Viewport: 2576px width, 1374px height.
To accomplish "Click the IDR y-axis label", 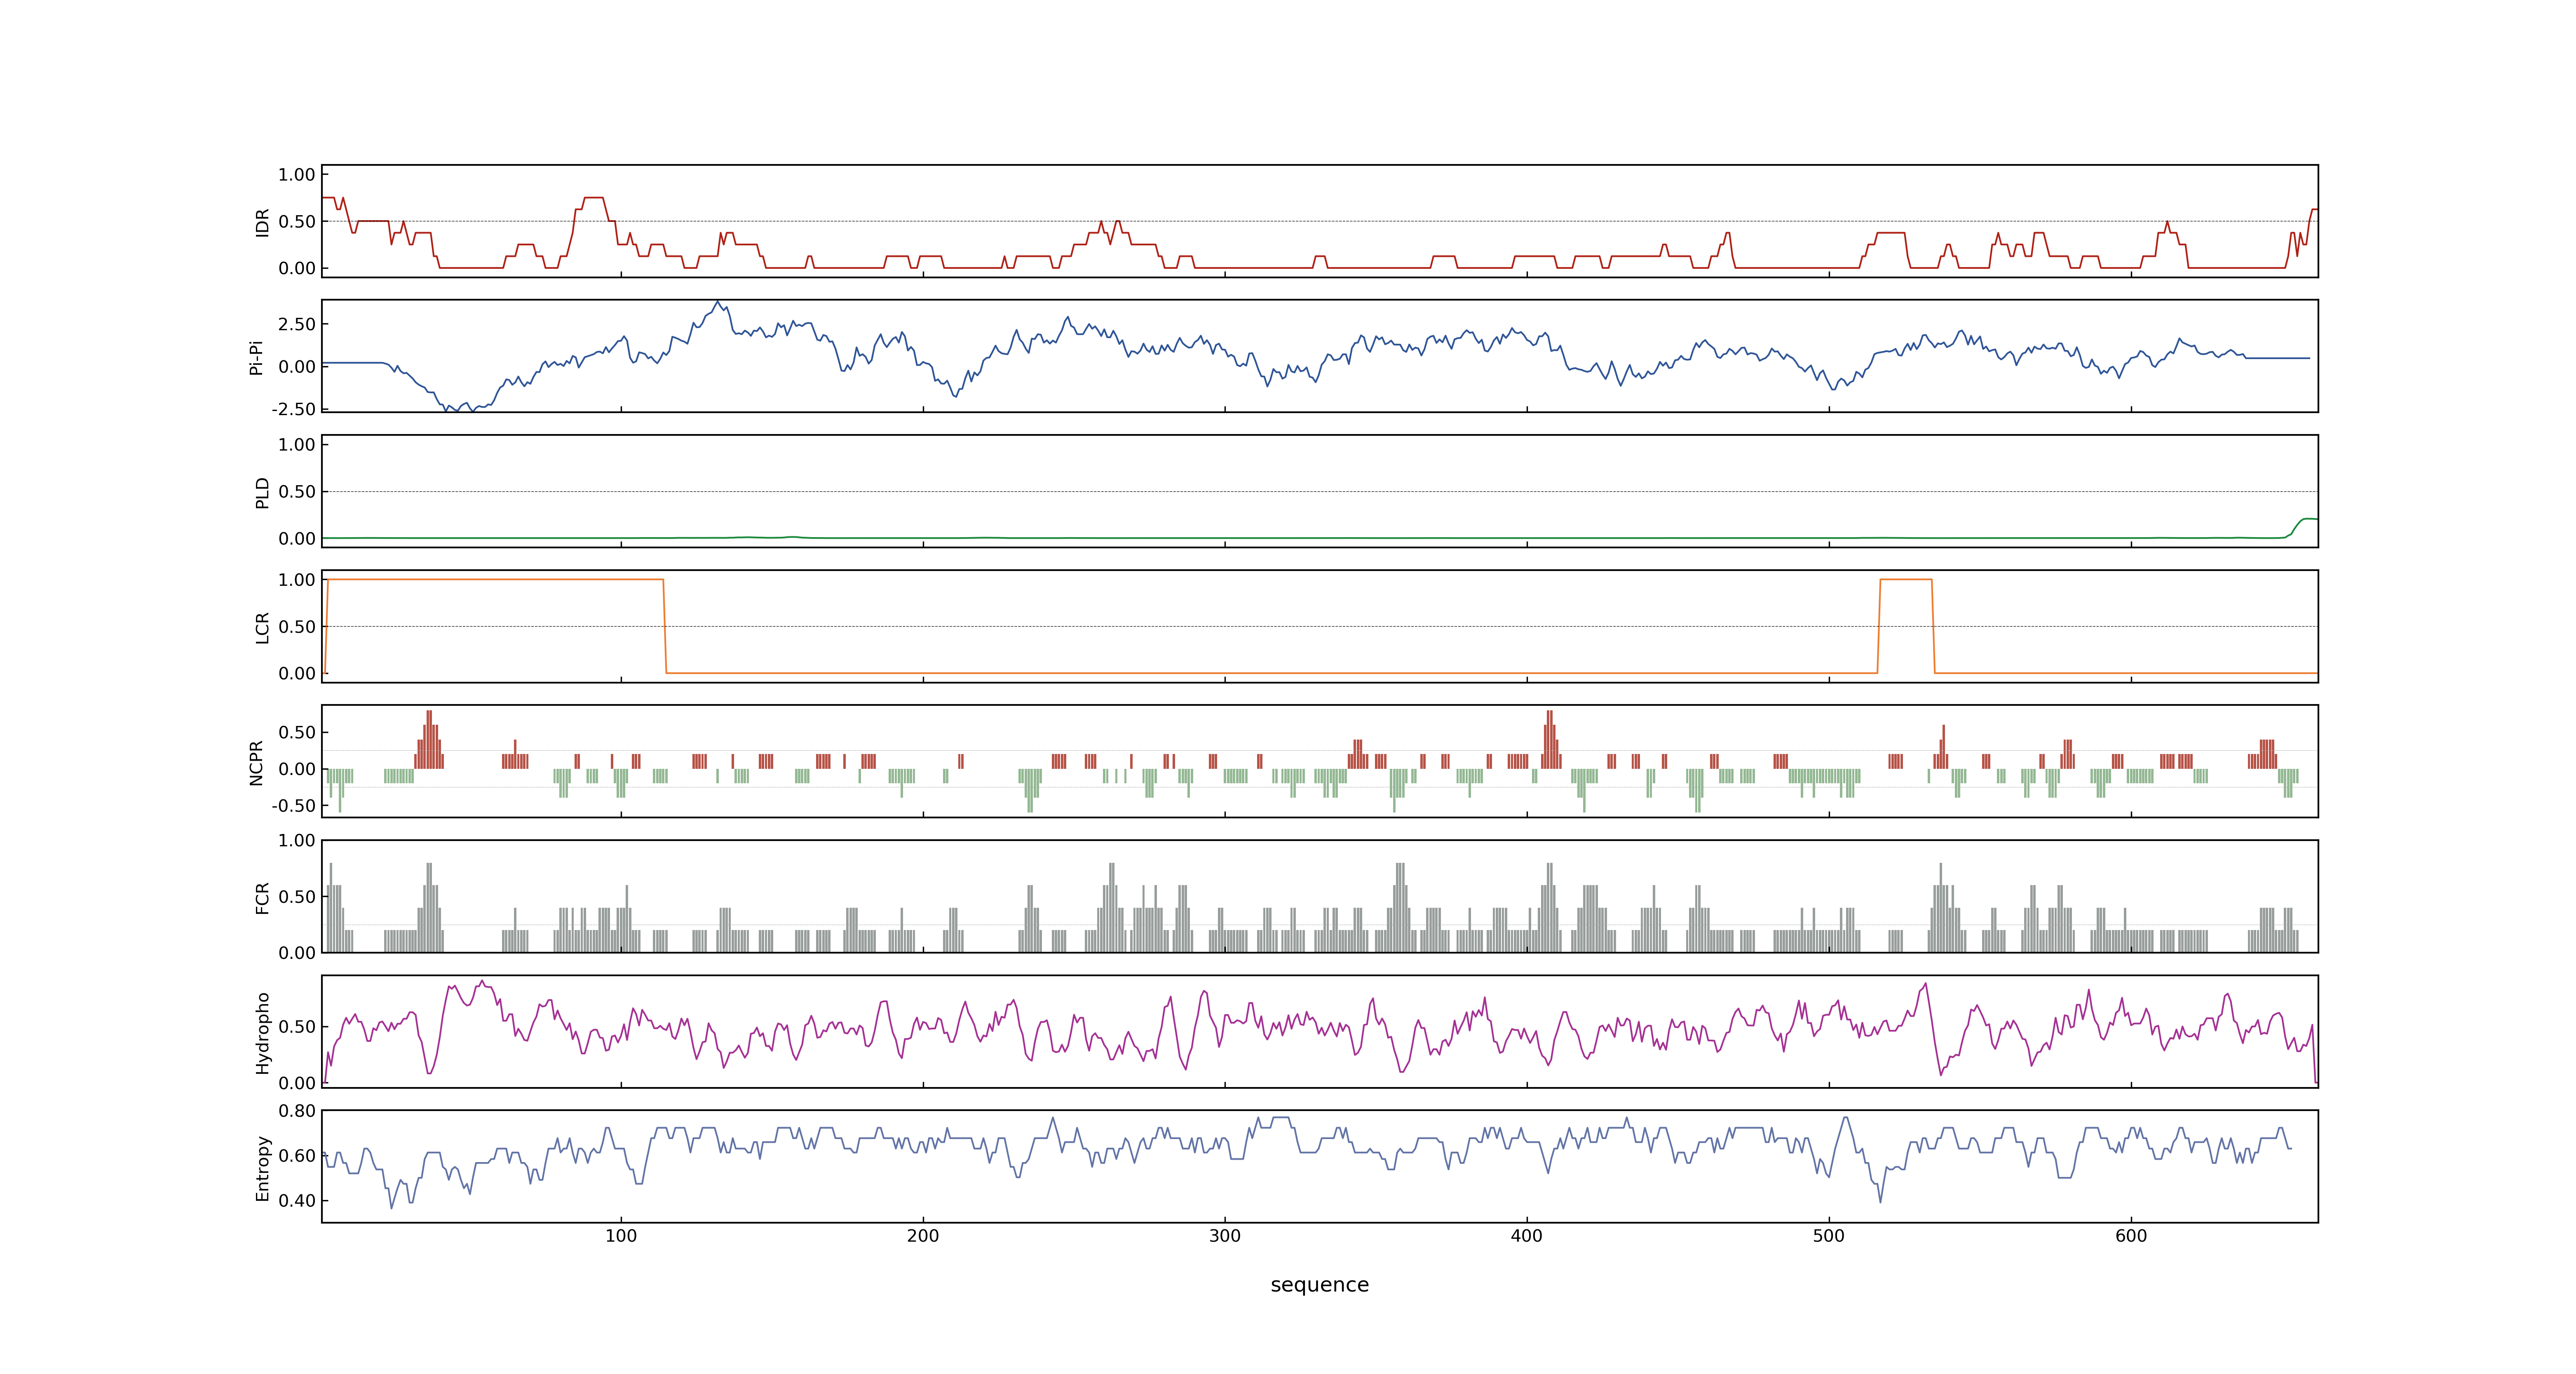I will tap(263, 222).
